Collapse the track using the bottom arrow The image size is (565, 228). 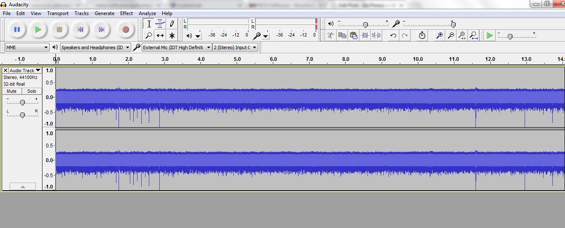(23, 186)
